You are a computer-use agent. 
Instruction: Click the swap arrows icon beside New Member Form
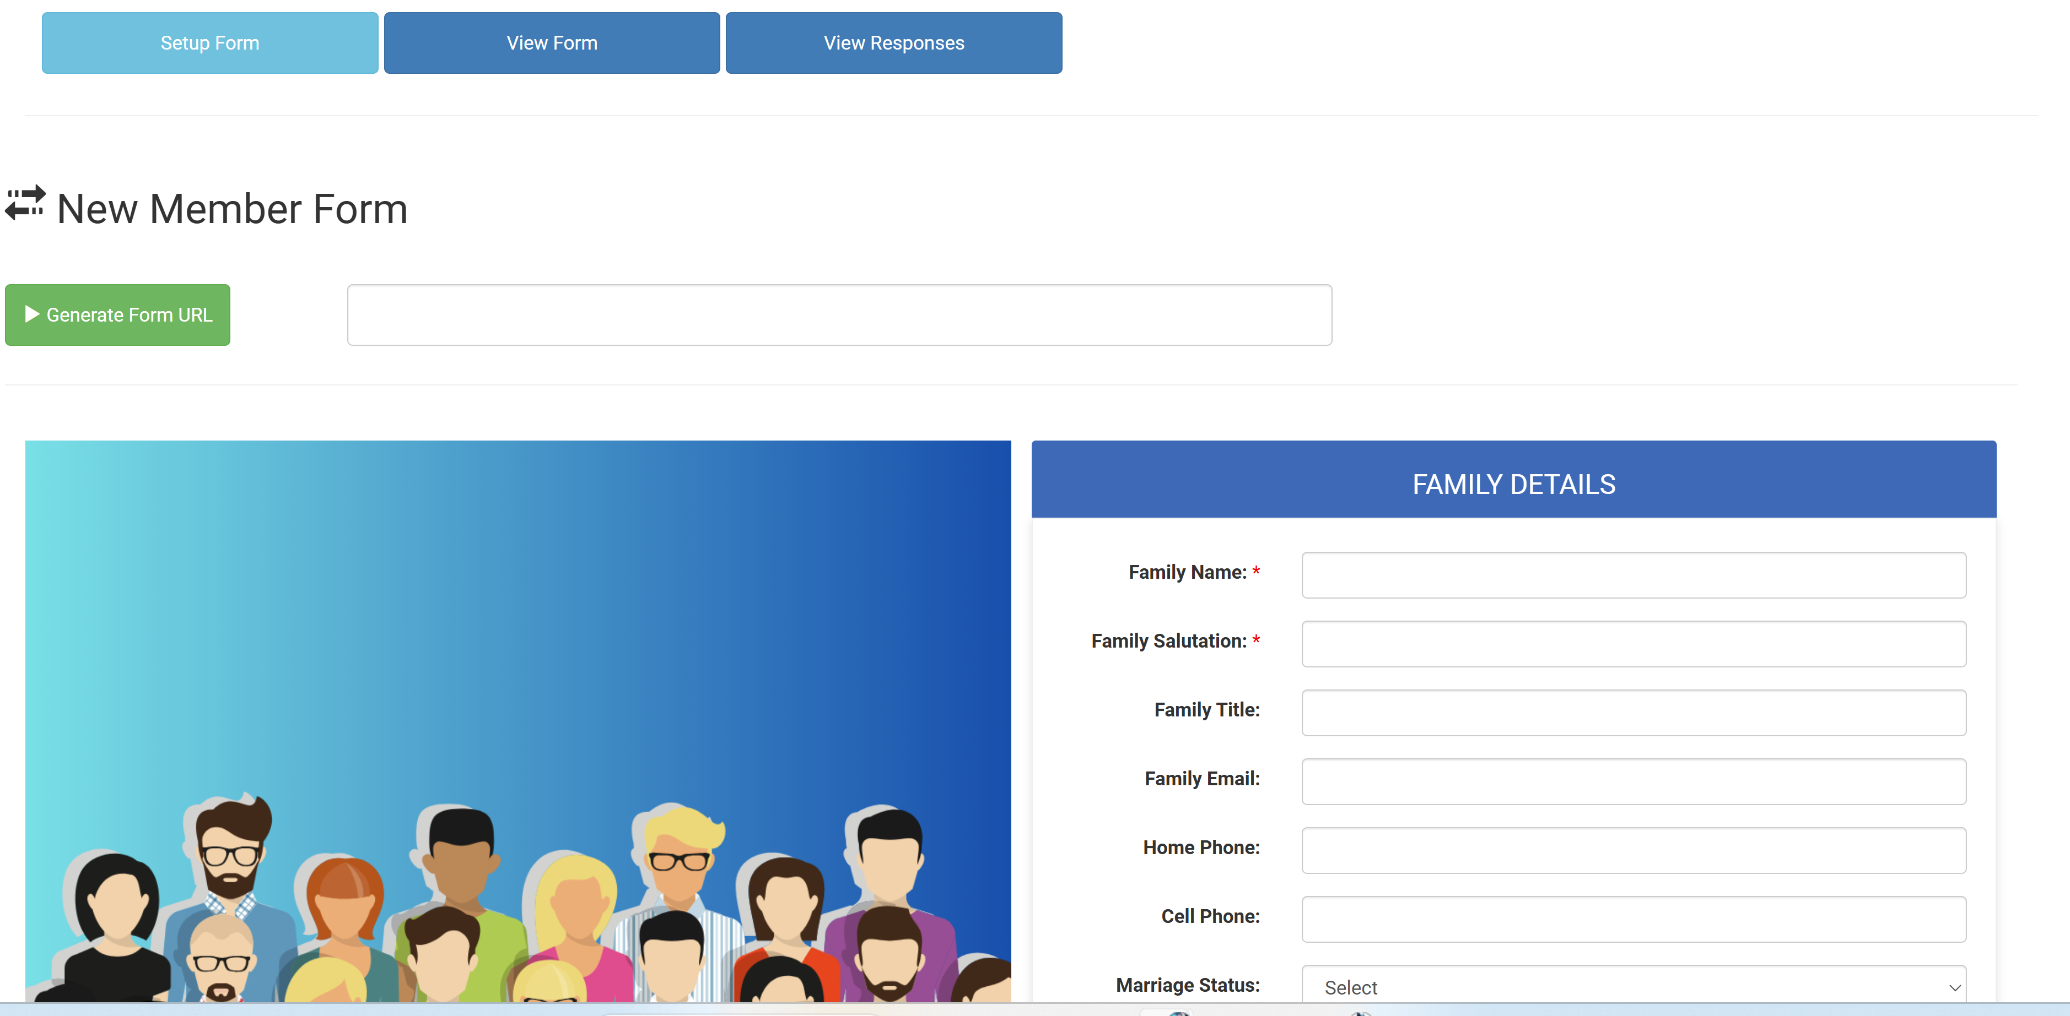(26, 204)
